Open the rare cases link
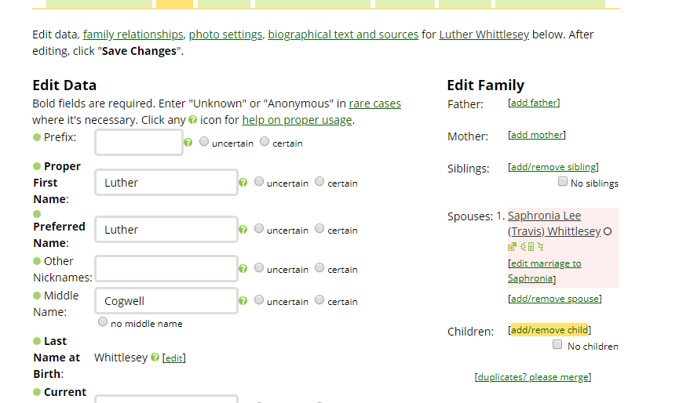This screenshot has width=690, height=403. (x=375, y=103)
